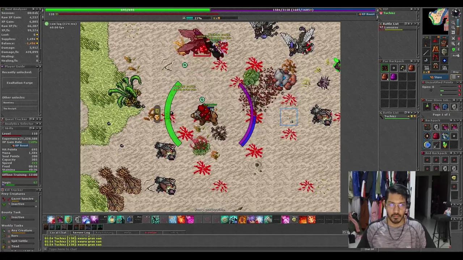This screenshot has height=260, width=463.
Task: Click the chat channel icon right of tabs
Action: coord(344,232)
